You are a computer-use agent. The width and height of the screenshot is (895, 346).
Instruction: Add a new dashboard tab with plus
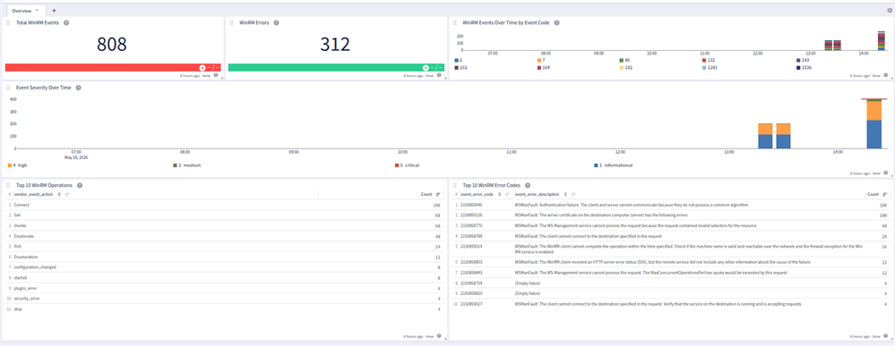(55, 10)
